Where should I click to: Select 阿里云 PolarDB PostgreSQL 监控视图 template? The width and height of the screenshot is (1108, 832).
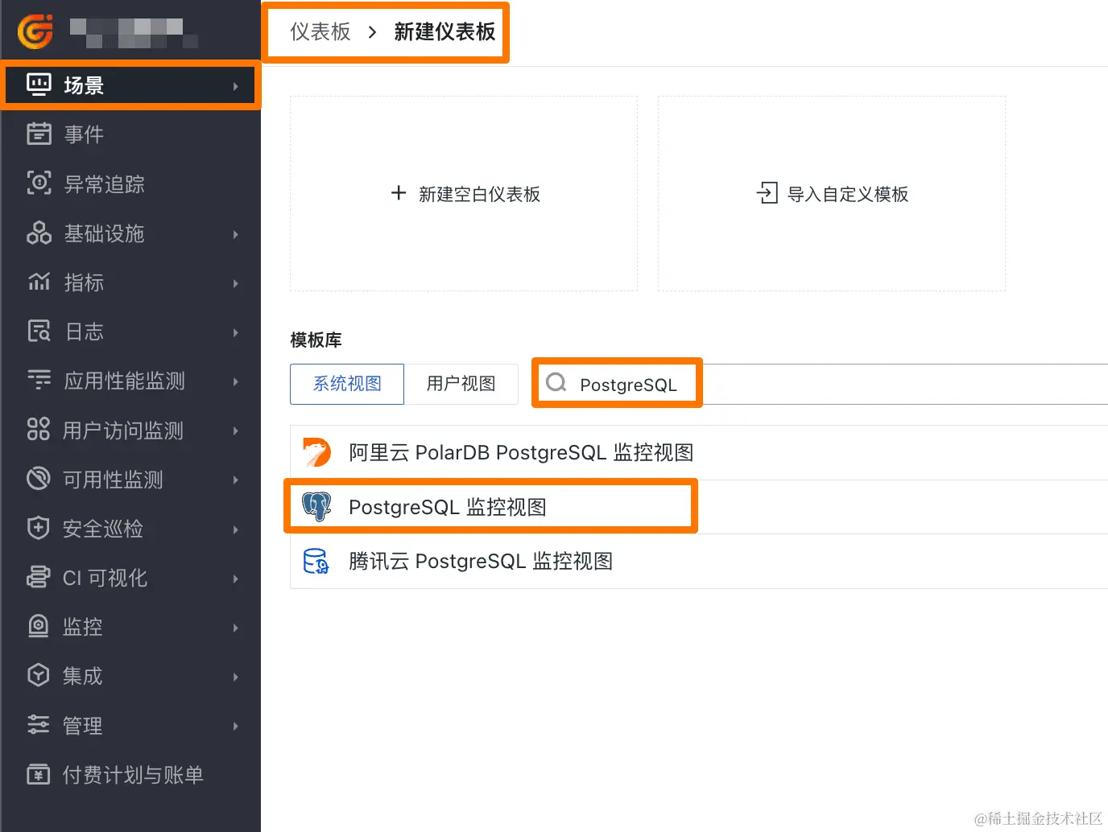(x=699, y=452)
